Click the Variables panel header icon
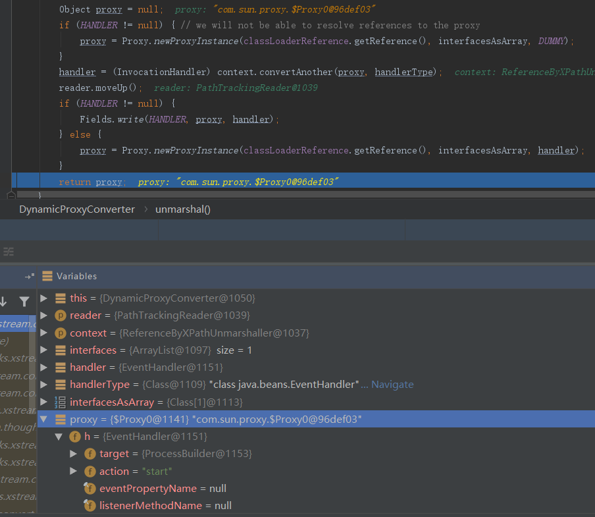595x517 pixels. 47,277
